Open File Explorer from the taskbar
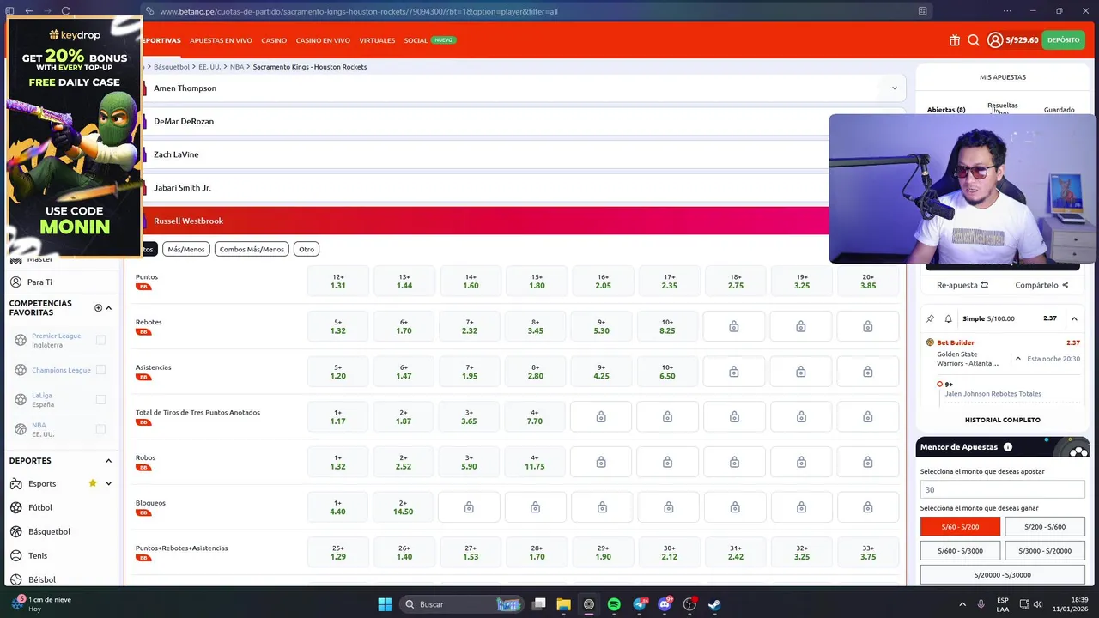 coord(563,604)
